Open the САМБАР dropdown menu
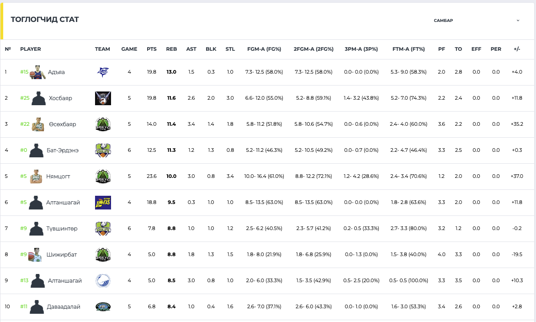 [x=477, y=21]
